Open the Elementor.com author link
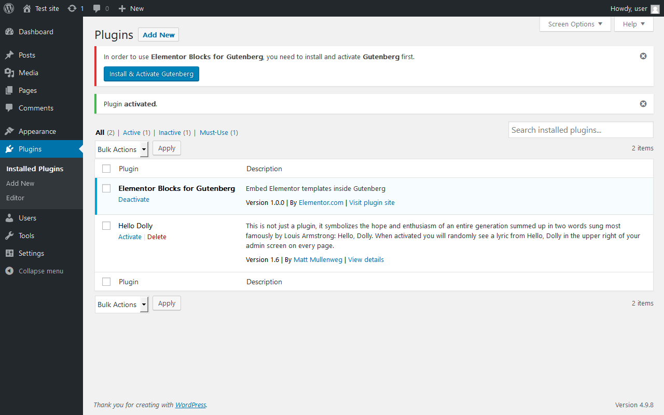Image resolution: width=664 pixels, height=415 pixels. pyautogui.click(x=321, y=203)
